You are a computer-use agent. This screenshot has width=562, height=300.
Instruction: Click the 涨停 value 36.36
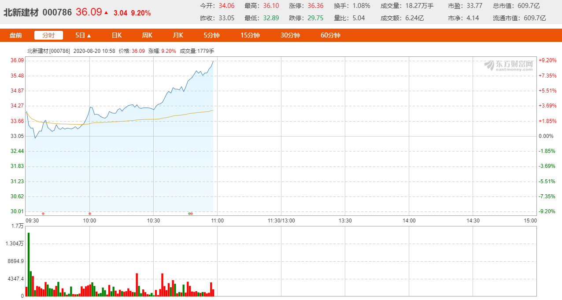point(315,6)
